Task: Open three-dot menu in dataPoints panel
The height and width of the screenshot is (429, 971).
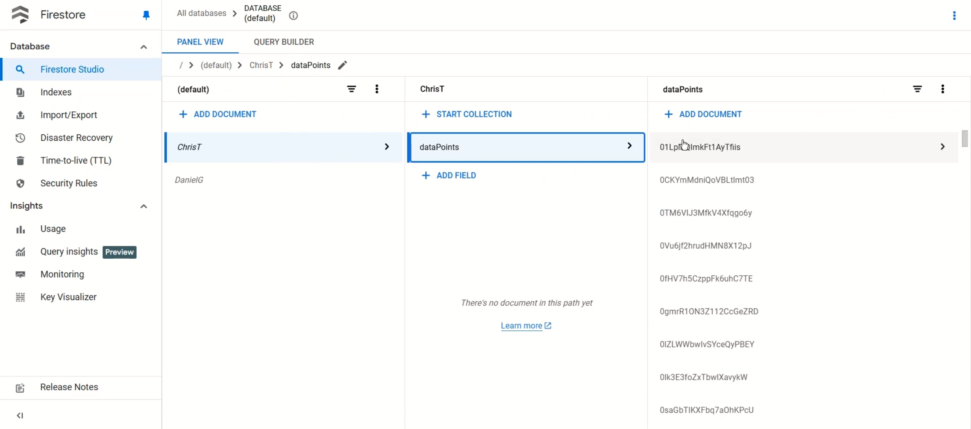Action: 943,89
